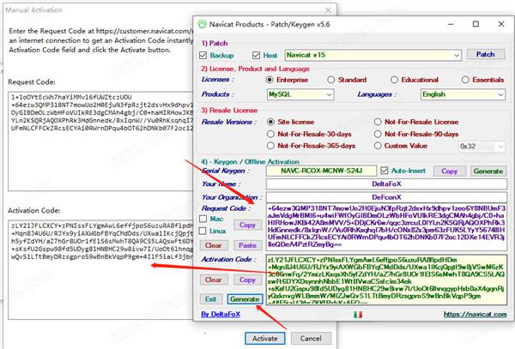
Task: Click the Italian flag icon
Action: (x=358, y=315)
